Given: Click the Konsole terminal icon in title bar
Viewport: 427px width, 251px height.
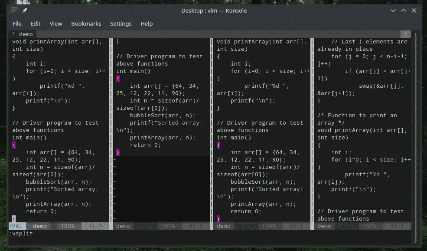Looking at the screenshot, I should coord(14,10).
